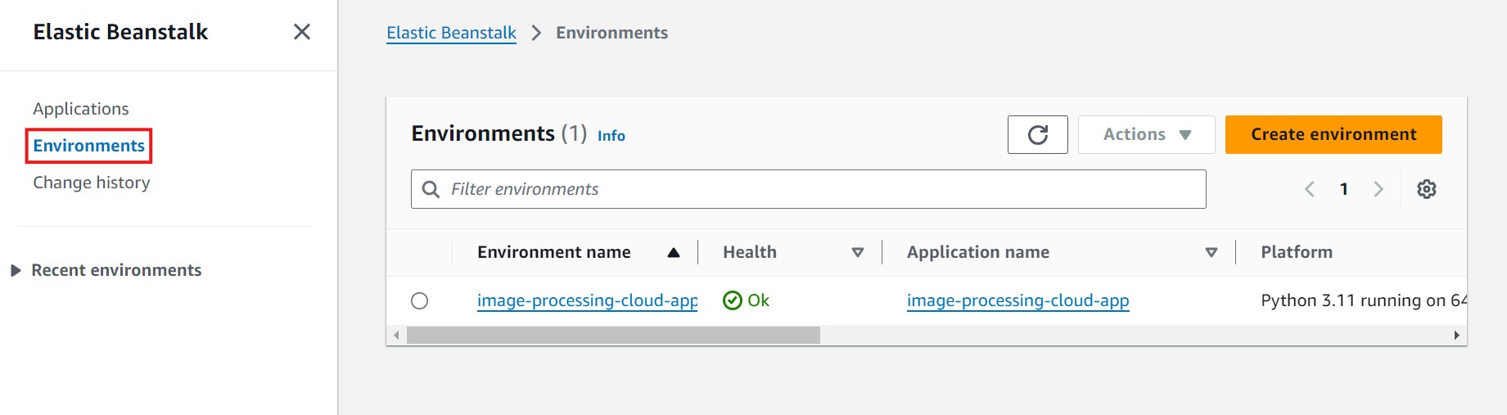Open table preferences gear icon
1507x415 pixels.
[1426, 189]
